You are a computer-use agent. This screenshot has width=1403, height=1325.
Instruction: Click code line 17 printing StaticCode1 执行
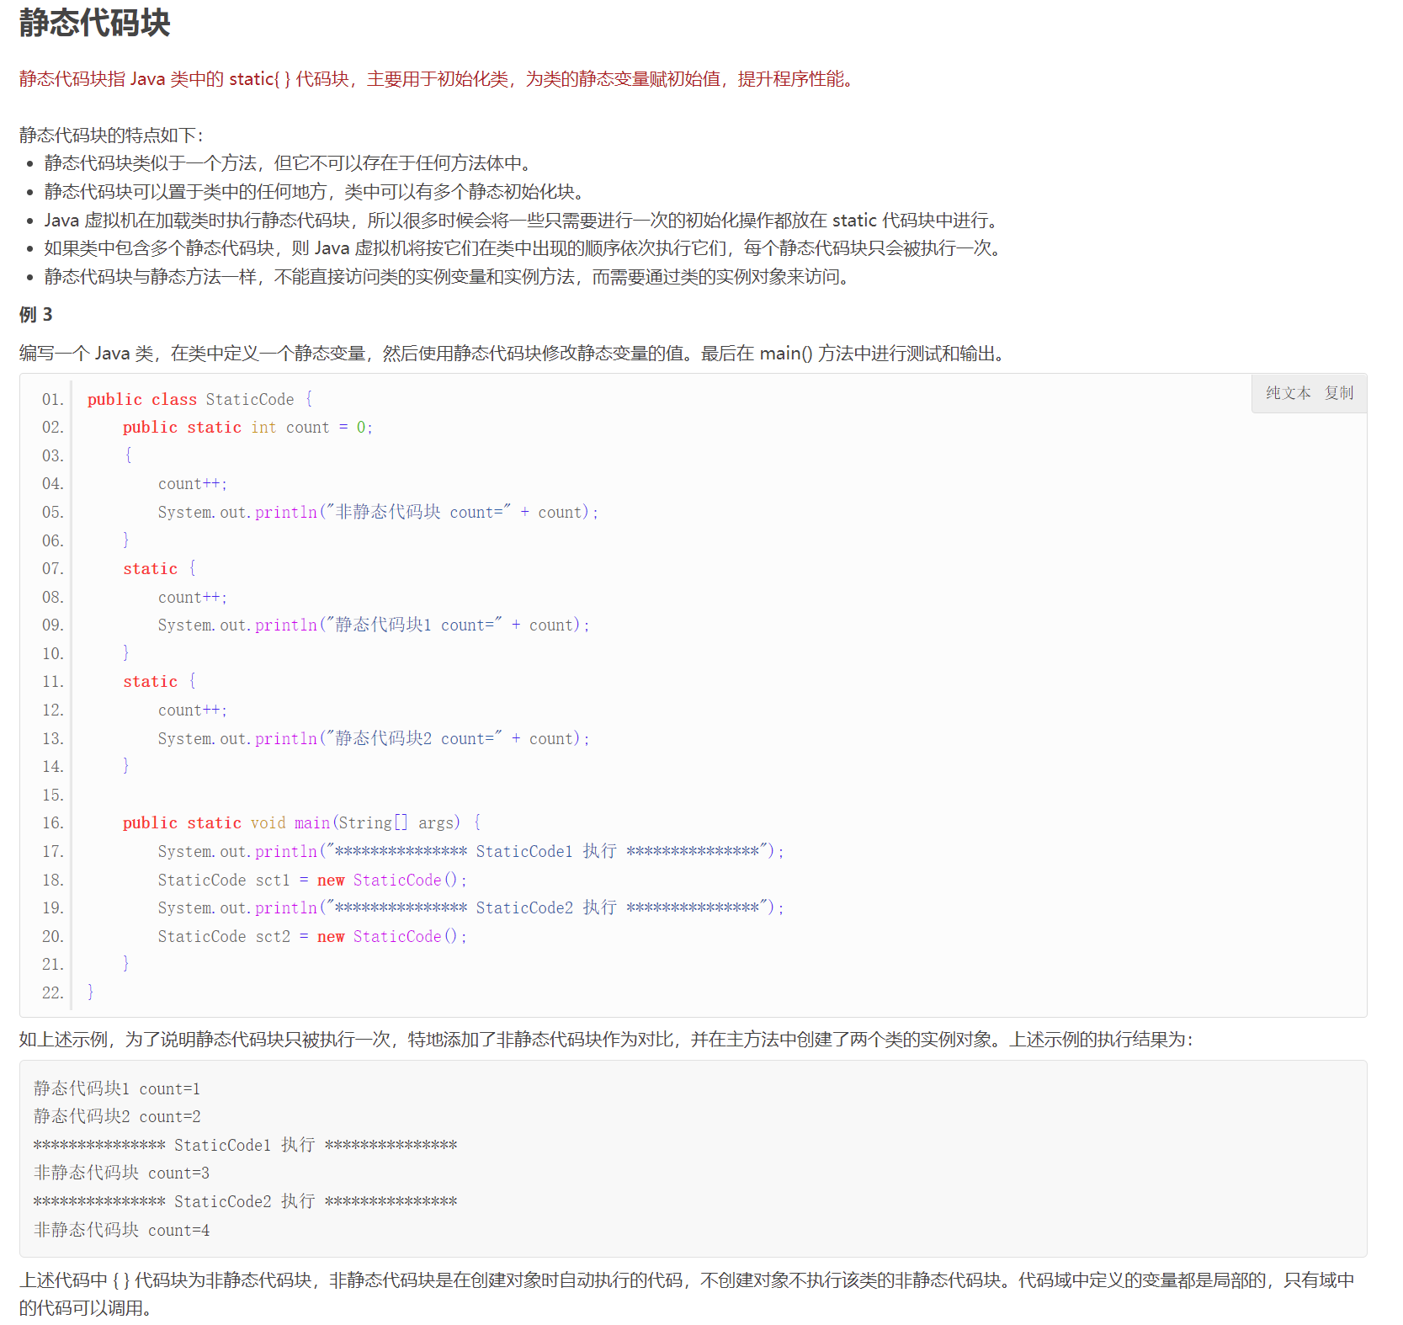point(470,852)
